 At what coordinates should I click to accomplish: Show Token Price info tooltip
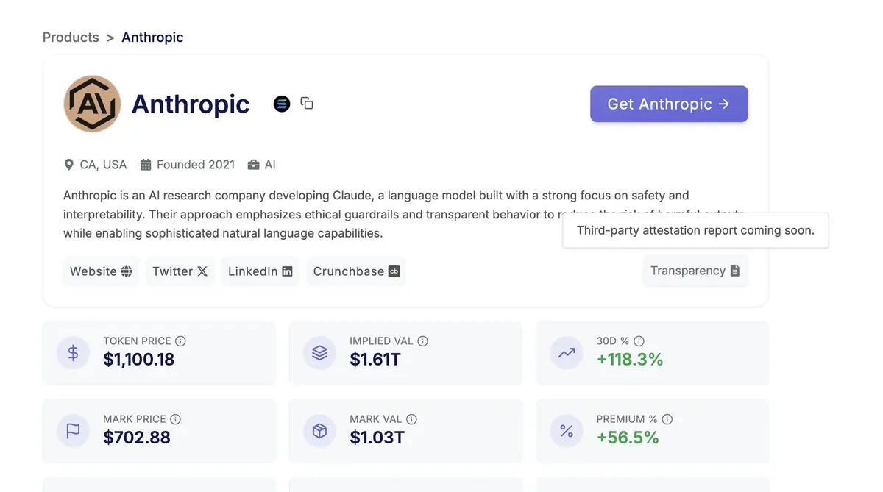(x=181, y=341)
